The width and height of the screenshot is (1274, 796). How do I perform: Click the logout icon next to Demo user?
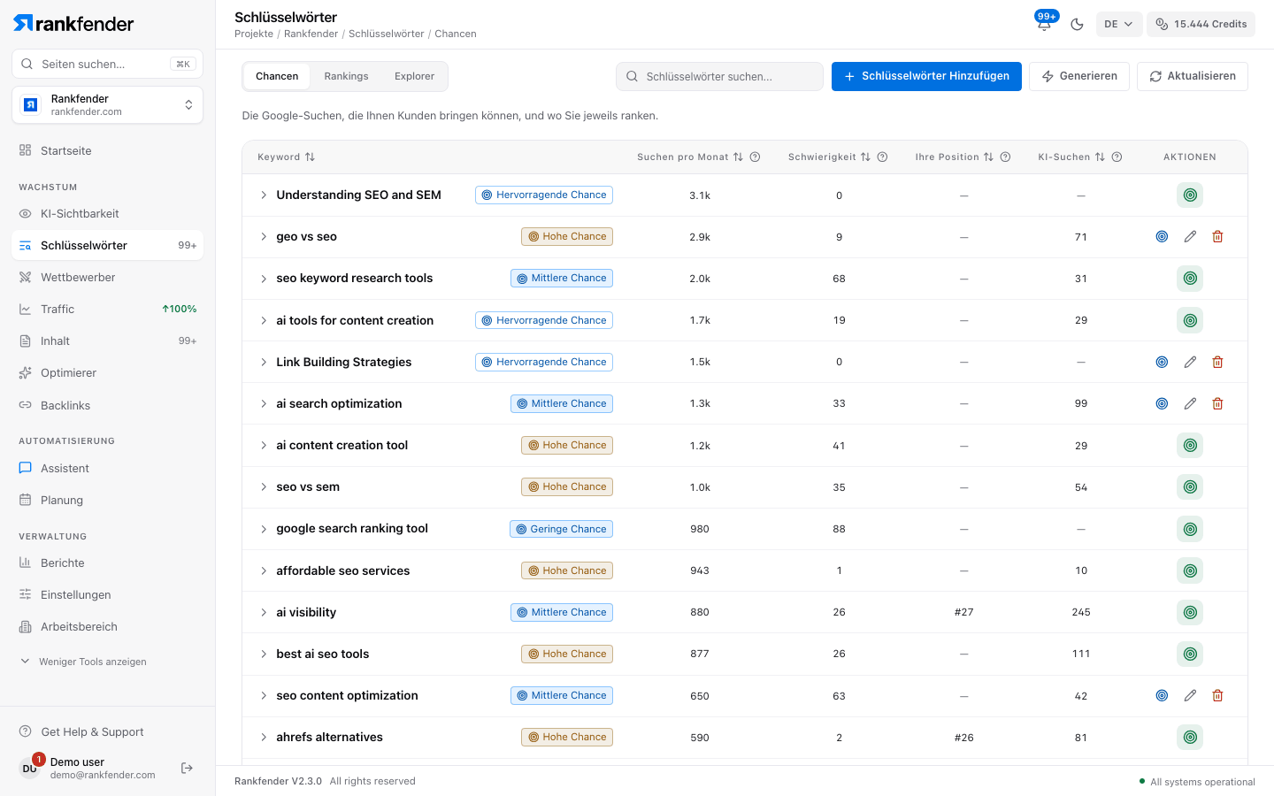tap(187, 768)
